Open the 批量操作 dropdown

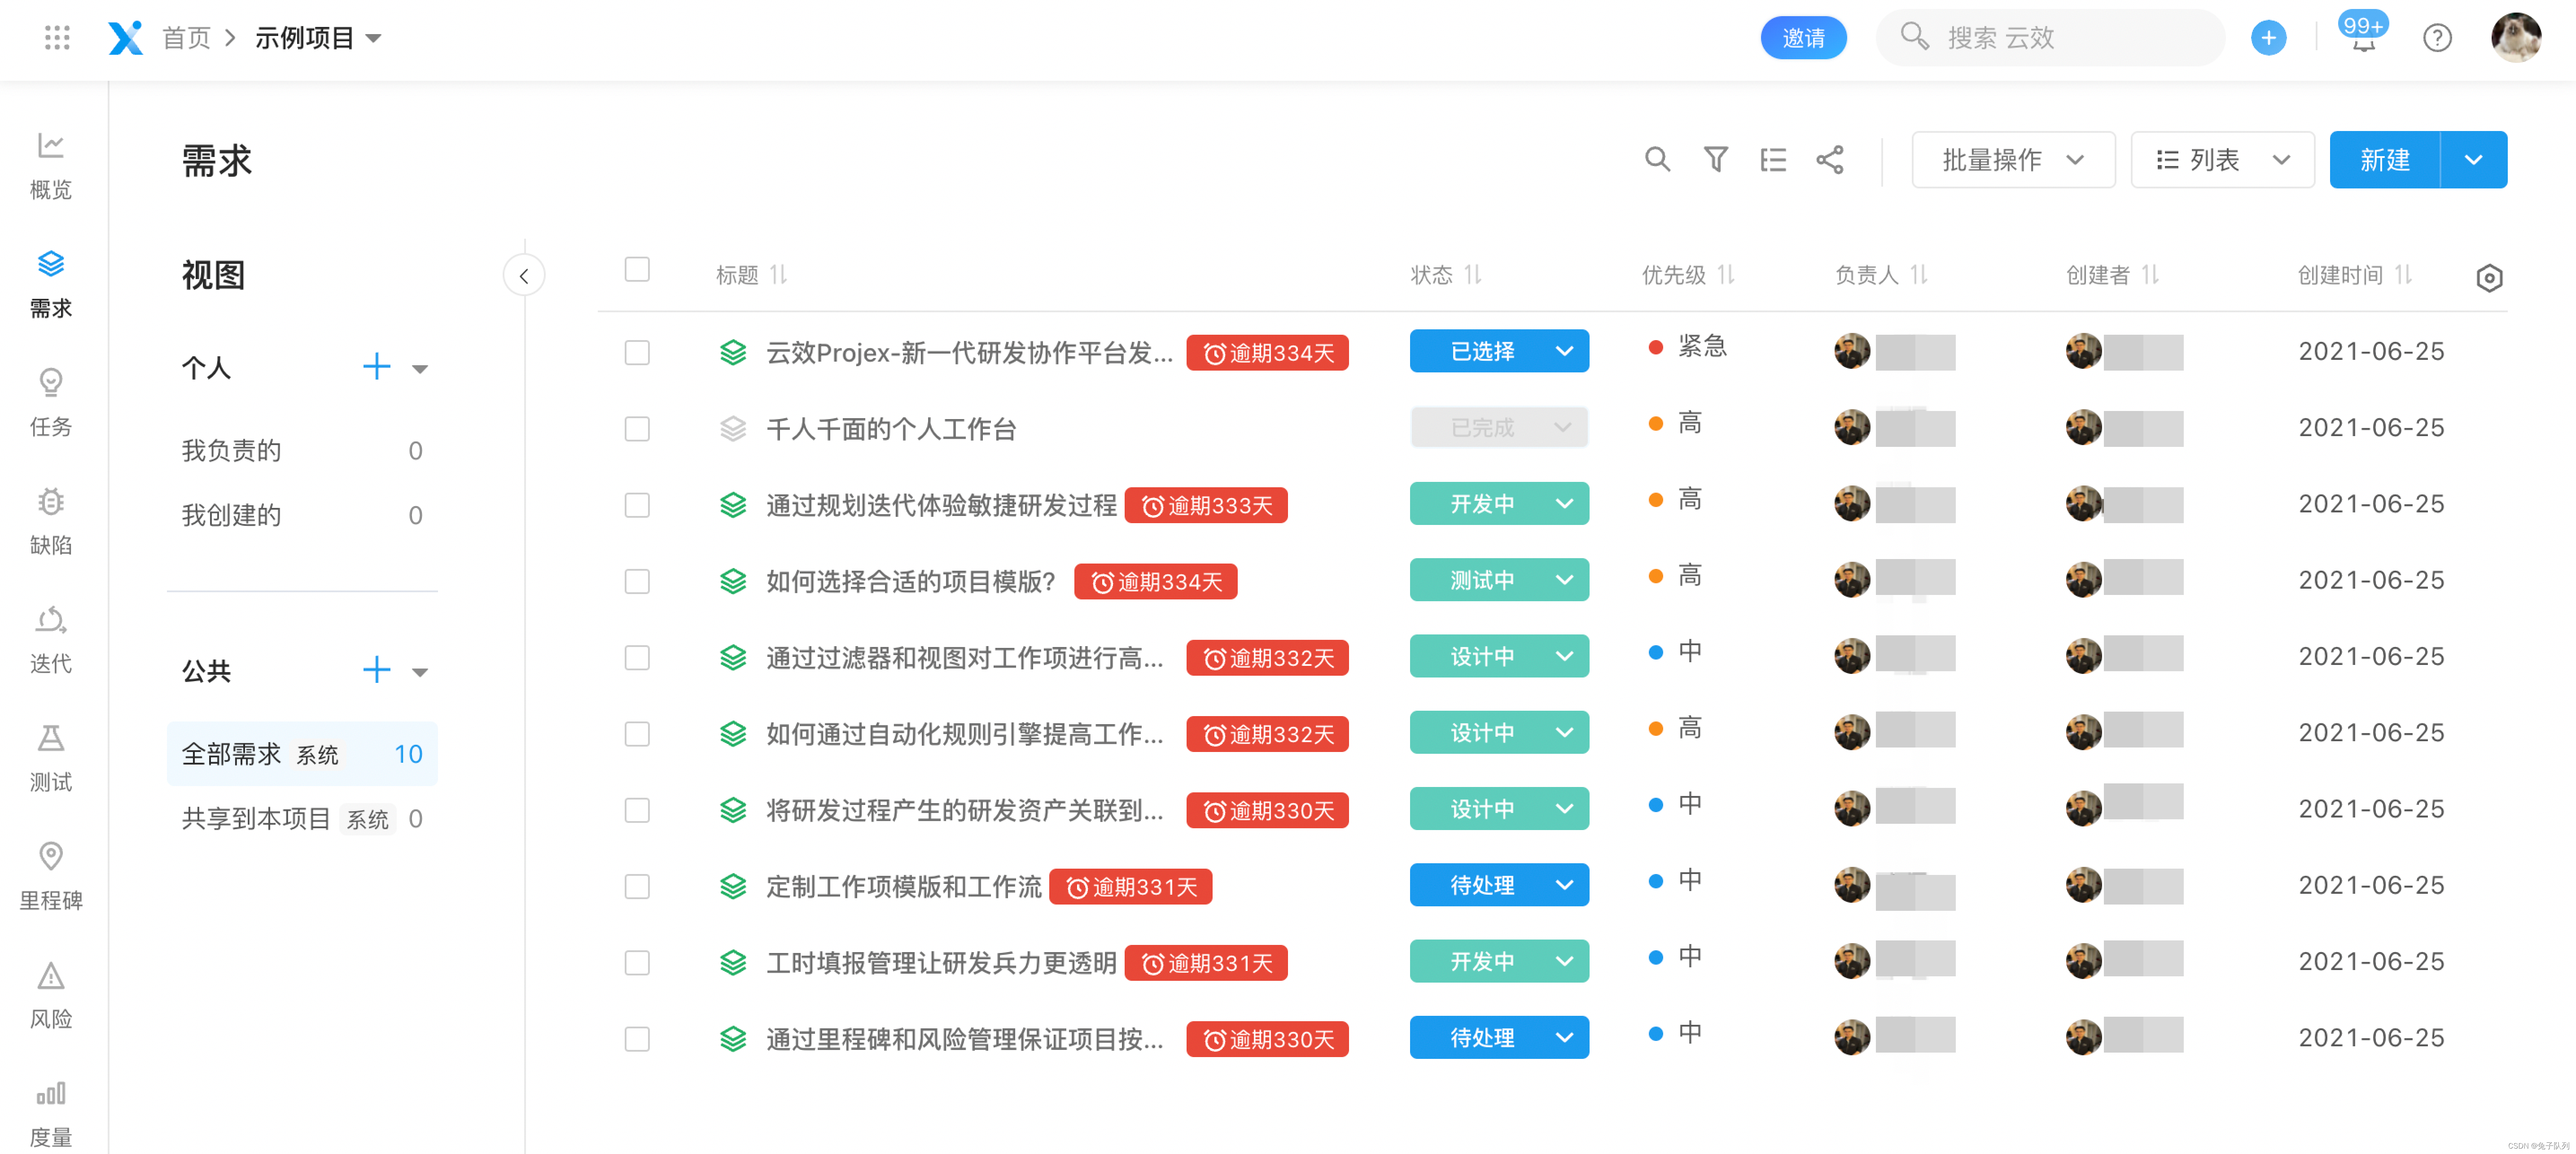(2012, 160)
